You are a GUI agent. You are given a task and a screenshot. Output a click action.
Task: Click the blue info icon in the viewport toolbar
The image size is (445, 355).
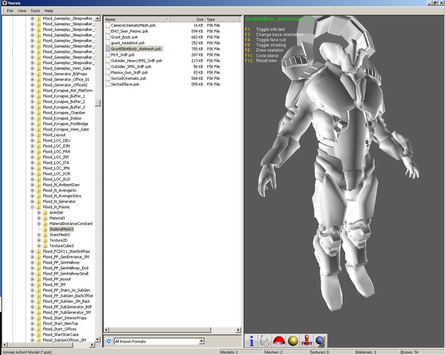251,341
